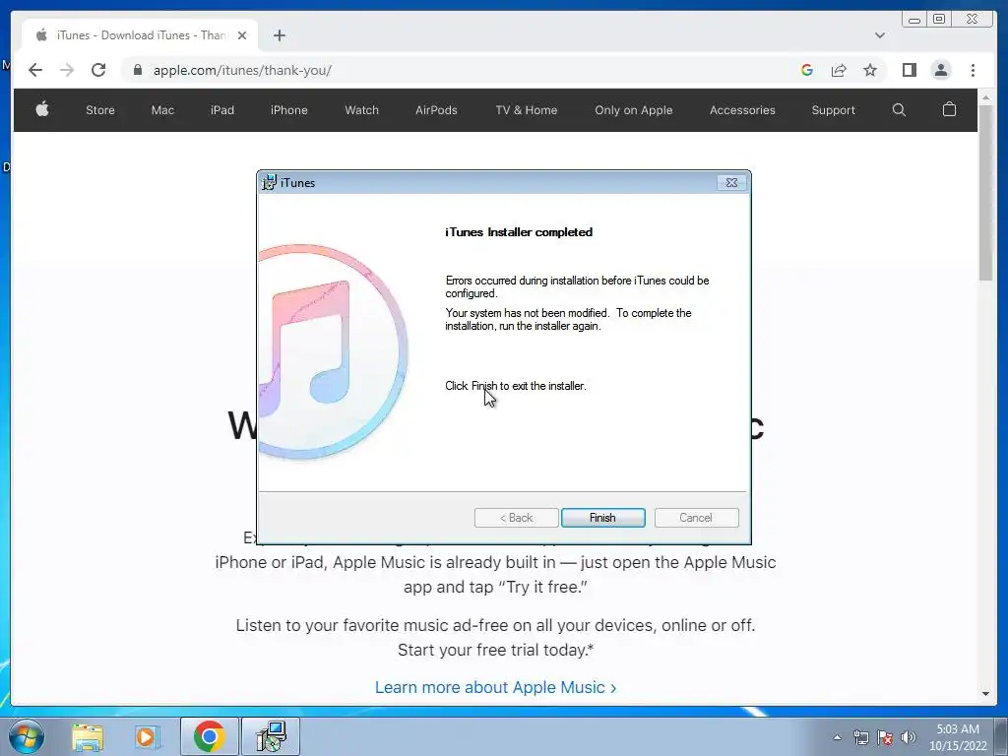The width and height of the screenshot is (1008, 756).
Task: View site information via lock icon
Action: (138, 70)
